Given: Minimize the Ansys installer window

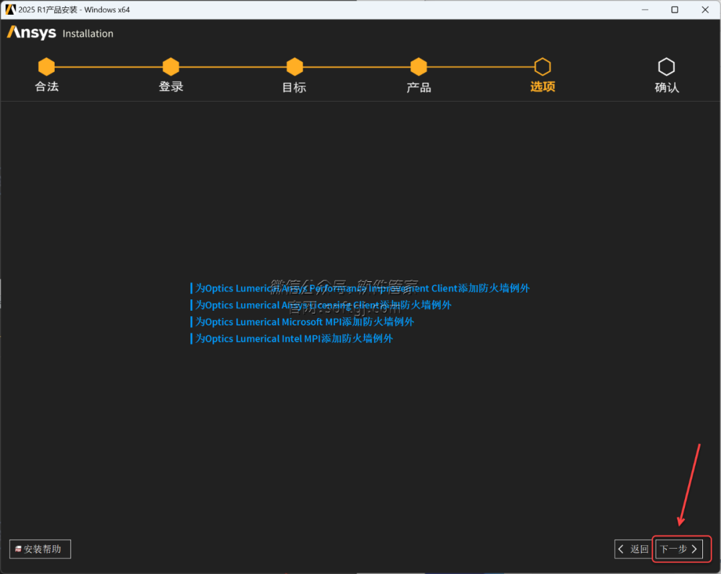Looking at the screenshot, I should [x=645, y=9].
